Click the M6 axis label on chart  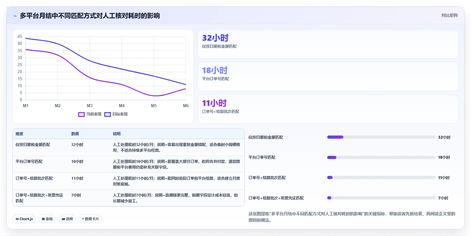(x=186, y=106)
